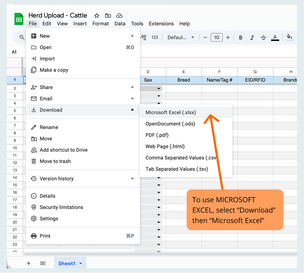Open the Data menu

tap(120, 24)
